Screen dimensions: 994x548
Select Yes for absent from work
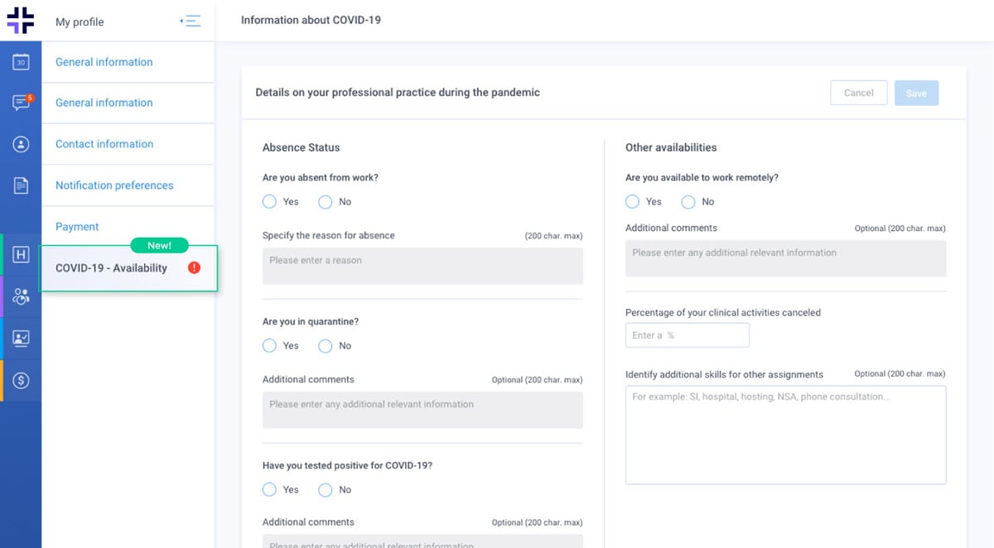pyautogui.click(x=269, y=201)
